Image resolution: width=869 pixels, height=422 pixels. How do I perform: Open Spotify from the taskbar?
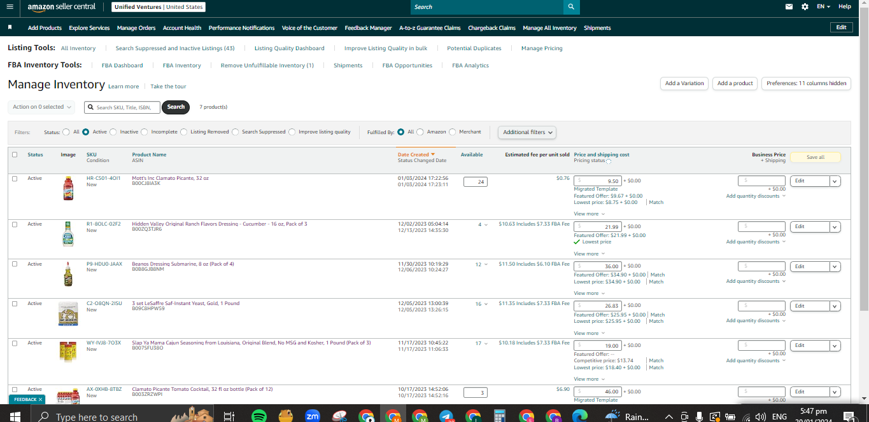click(258, 416)
